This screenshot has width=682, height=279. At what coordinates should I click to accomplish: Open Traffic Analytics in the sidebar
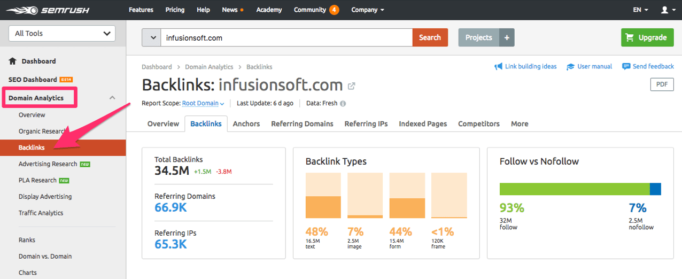(41, 213)
